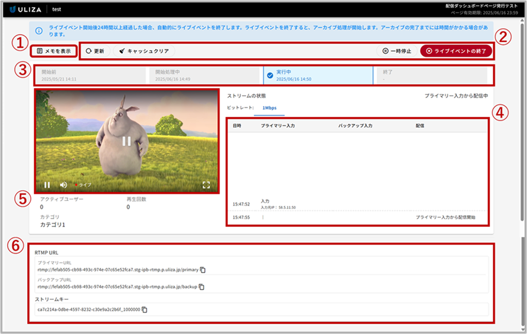
Task: Pause video using bottom-left player control
Action: [x=47, y=185]
